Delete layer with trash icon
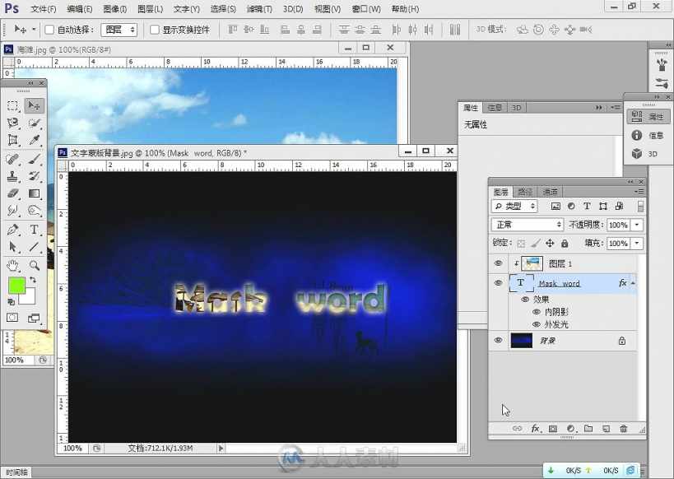The height and width of the screenshot is (479, 674). pyautogui.click(x=623, y=429)
